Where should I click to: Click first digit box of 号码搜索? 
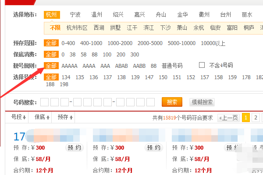point(44,102)
